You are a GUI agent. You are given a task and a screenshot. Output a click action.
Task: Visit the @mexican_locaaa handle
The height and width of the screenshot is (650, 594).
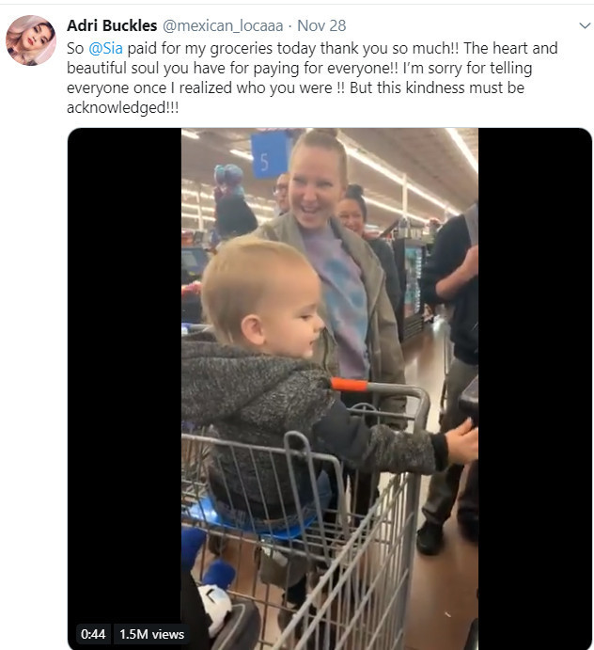(223, 25)
